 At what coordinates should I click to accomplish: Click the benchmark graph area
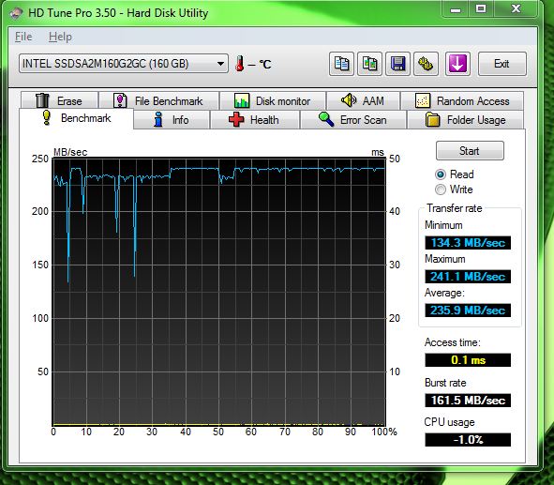coord(218,292)
